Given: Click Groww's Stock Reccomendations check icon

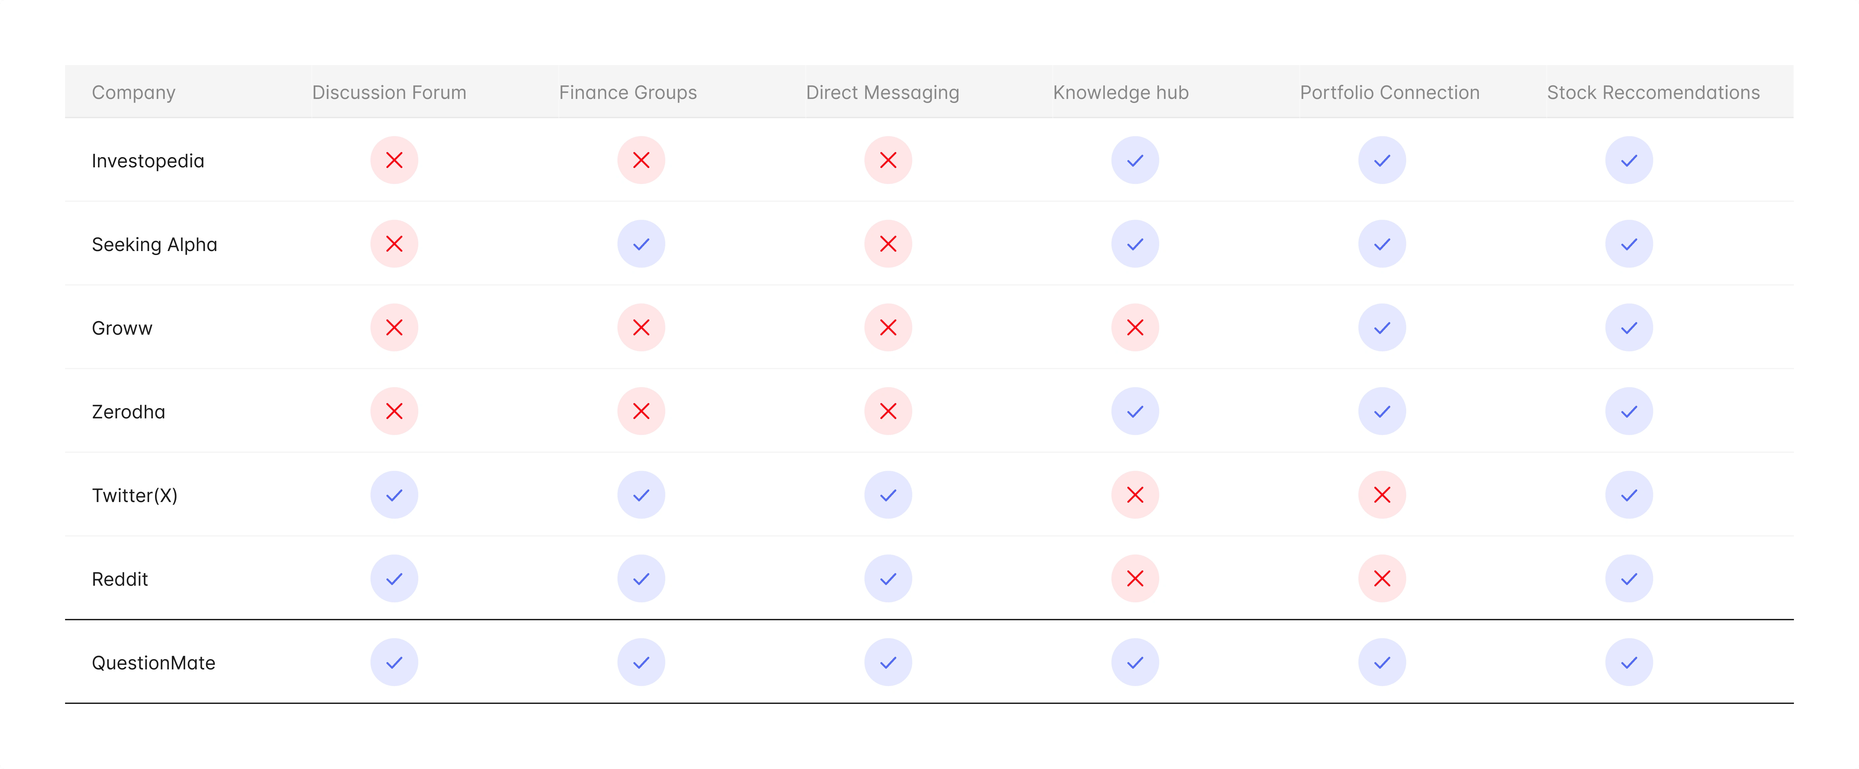Looking at the screenshot, I should pyautogui.click(x=1629, y=328).
